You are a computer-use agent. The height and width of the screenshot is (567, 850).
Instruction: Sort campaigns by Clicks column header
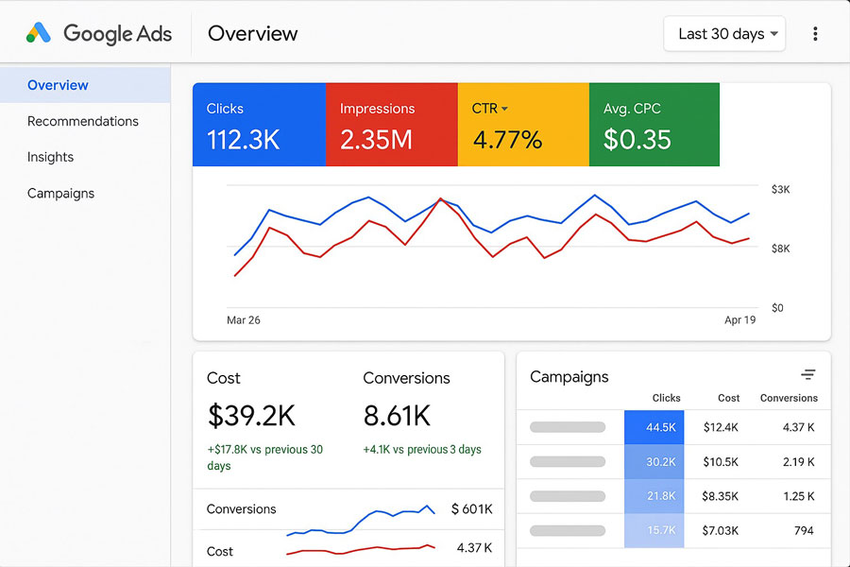point(666,398)
